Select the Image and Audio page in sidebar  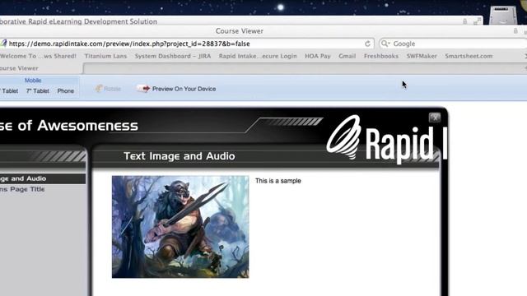tap(42, 178)
